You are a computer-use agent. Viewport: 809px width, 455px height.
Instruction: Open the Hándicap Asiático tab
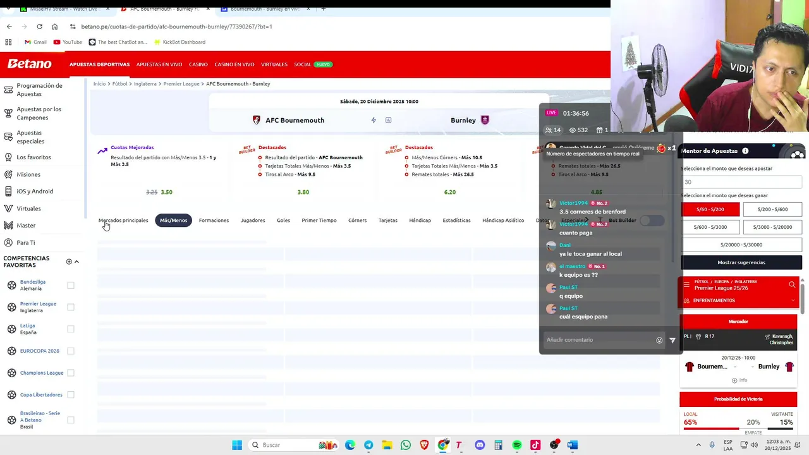click(503, 220)
